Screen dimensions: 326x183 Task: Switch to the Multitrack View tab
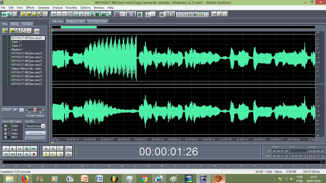[76, 22]
